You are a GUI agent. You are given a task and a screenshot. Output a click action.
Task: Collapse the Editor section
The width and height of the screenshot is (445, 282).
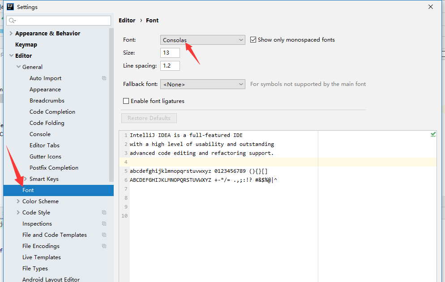click(x=11, y=56)
